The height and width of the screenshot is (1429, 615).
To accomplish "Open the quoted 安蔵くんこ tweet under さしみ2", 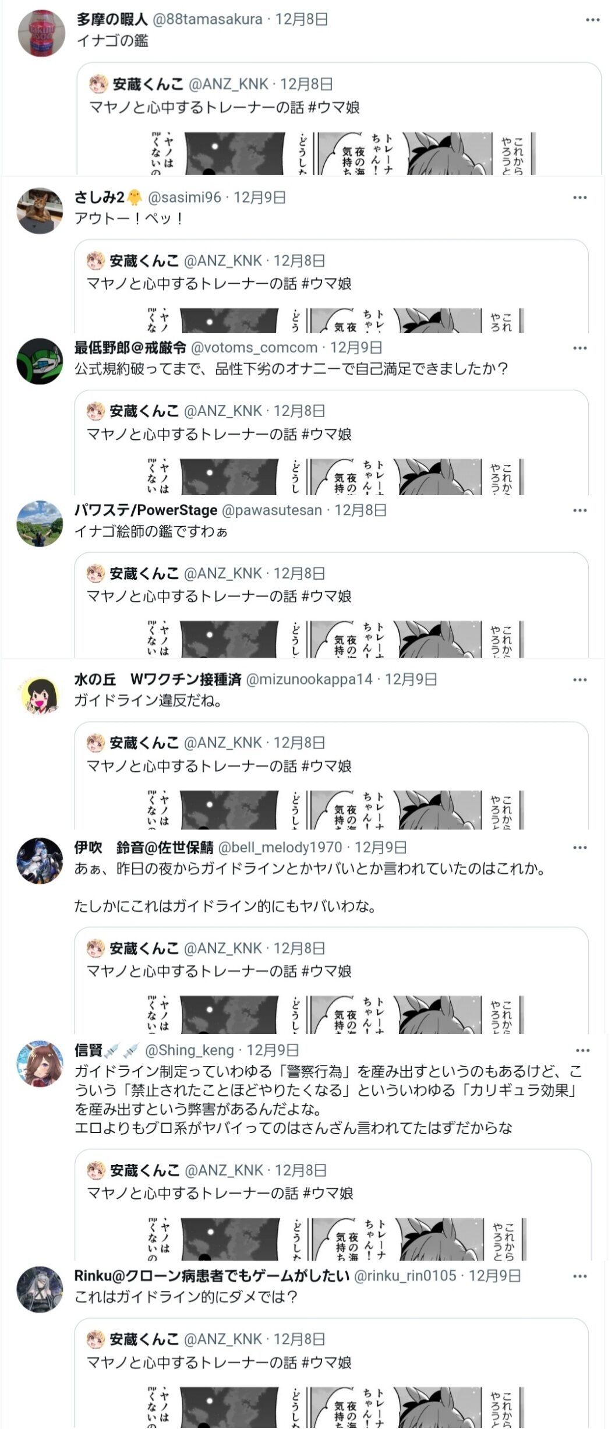I will tap(331, 286).
